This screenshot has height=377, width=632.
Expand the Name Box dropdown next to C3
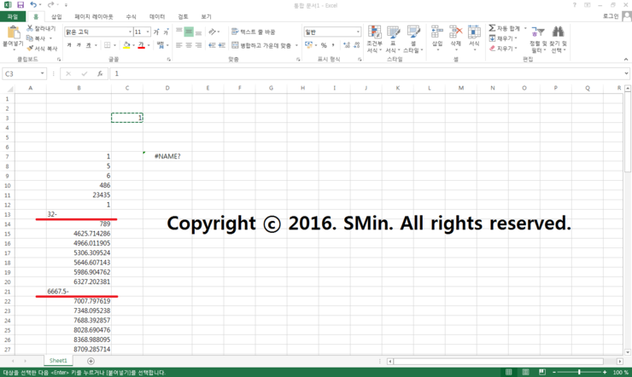pos(42,73)
